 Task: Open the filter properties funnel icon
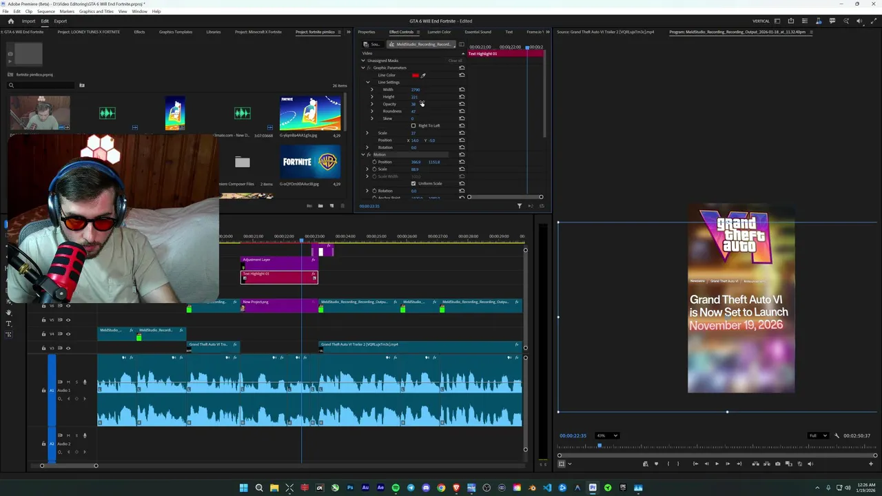(x=520, y=205)
